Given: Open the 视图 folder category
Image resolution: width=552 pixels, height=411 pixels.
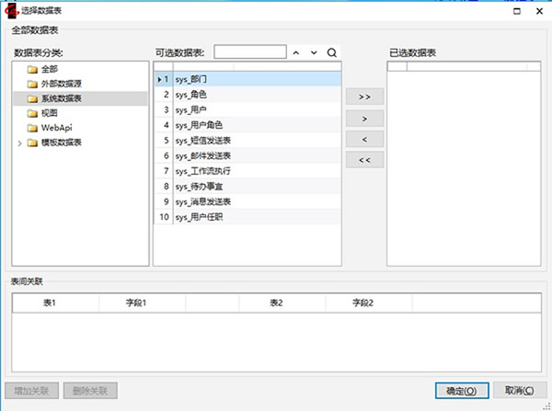Looking at the screenshot, I should 49,113.
